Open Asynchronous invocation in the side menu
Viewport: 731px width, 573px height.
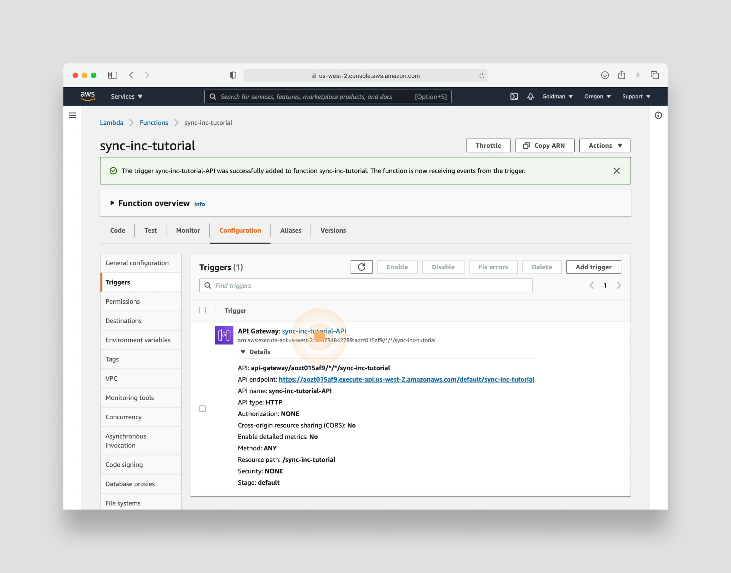click(x=141, y=441)
